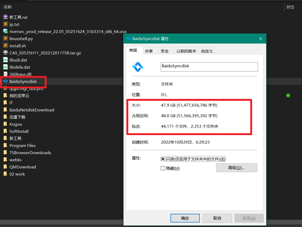Switch to the 共享 tab

pos(151,51)
